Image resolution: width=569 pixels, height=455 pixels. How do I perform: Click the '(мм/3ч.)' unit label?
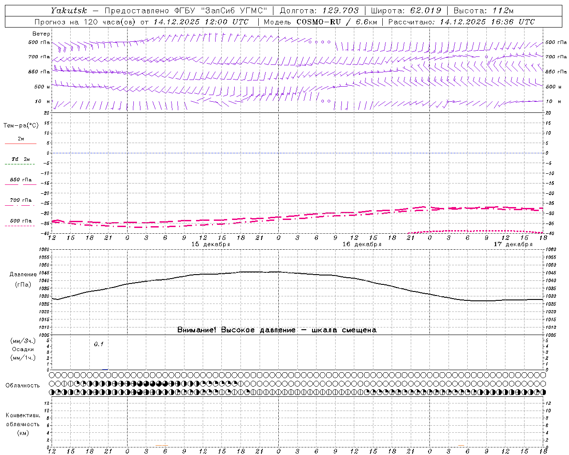click(23, 341)
